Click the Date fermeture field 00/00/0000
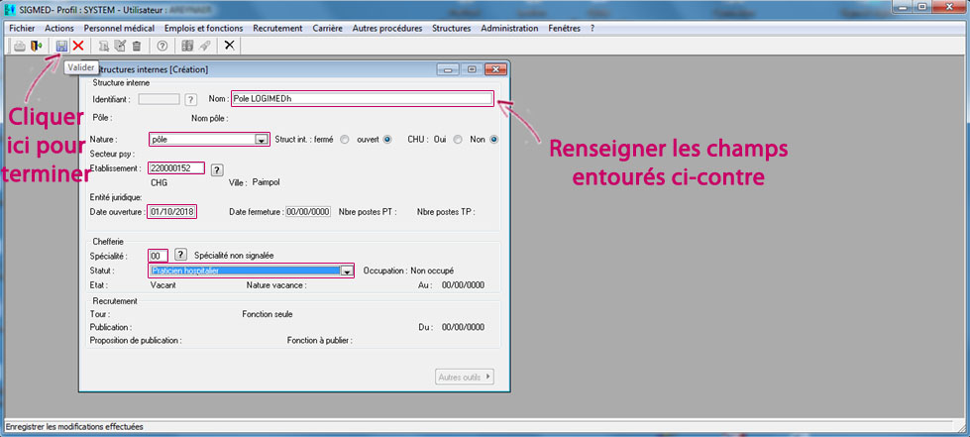 (308, 212)
